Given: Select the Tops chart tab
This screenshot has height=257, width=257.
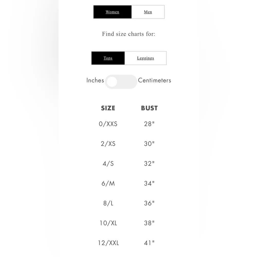Looking at the screenshot, I should 108,58.
